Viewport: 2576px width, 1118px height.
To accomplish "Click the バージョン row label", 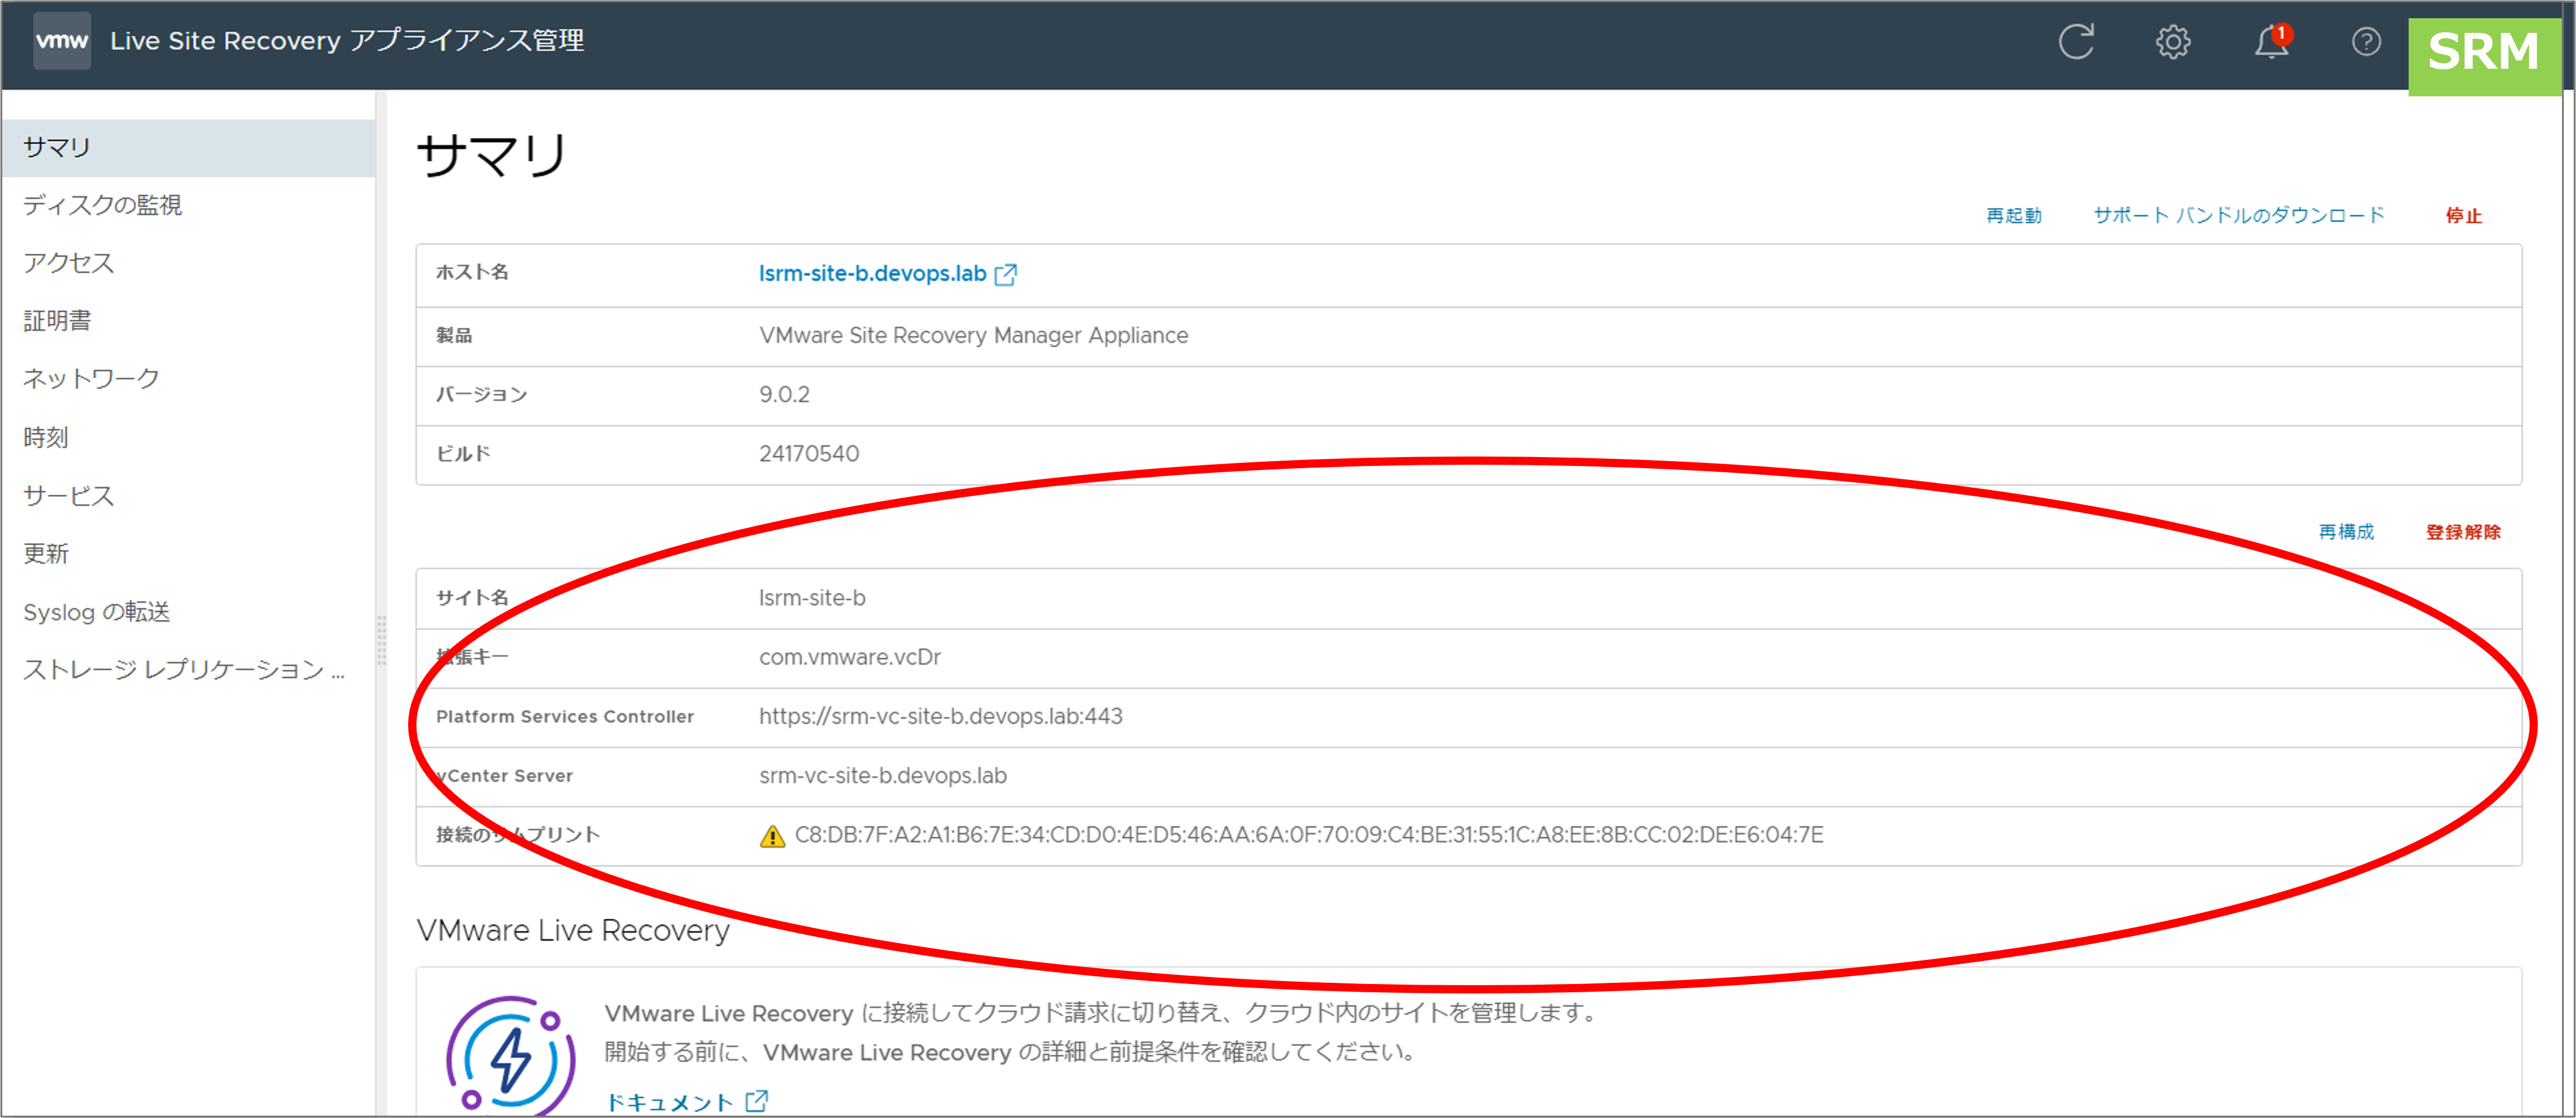I will click(481, 395).
